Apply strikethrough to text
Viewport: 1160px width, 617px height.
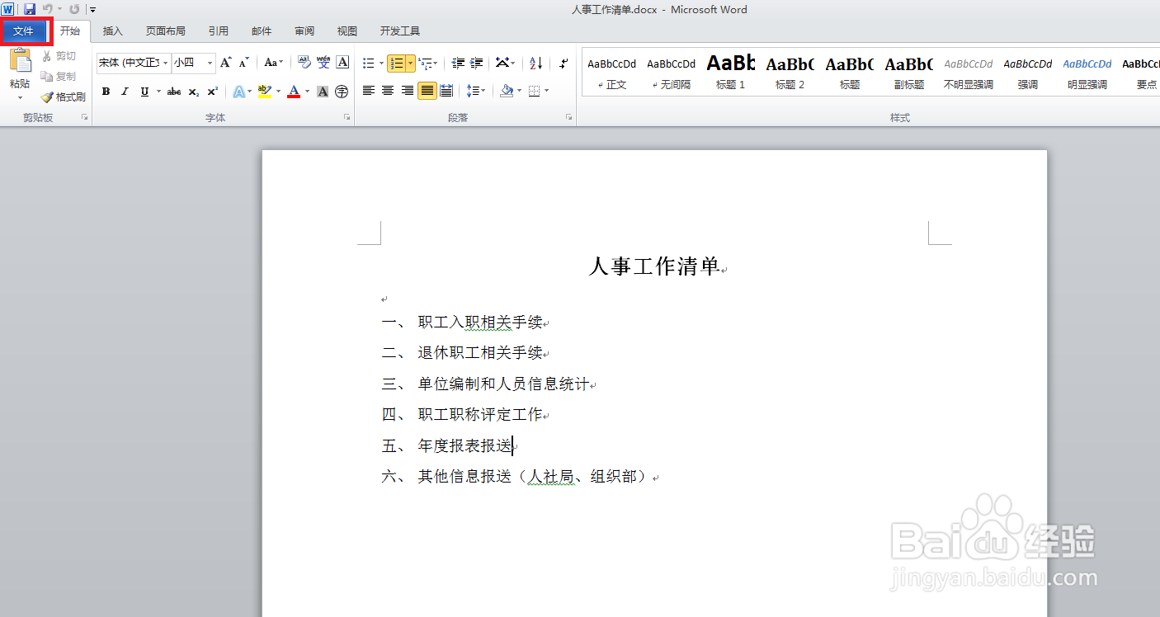[x=173, y=92]
